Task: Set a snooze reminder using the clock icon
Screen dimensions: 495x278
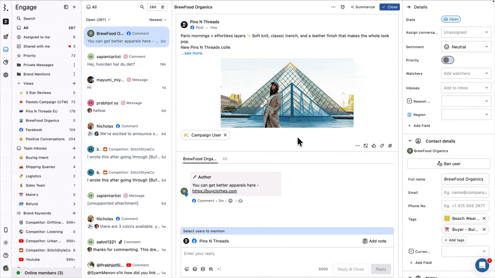Action: click(342, 7)
